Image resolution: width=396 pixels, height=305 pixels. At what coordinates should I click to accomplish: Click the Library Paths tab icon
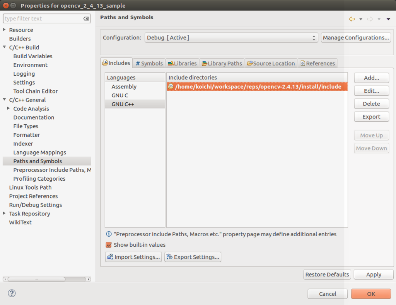point(205,63)
